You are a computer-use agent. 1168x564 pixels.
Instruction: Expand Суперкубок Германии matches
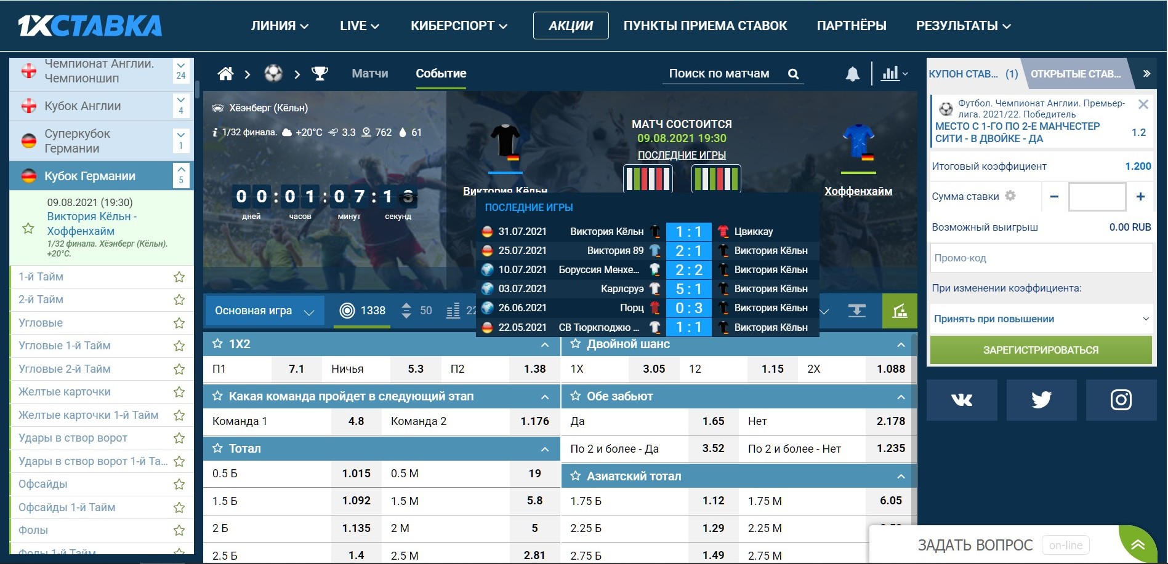pyautogui.click(x=181, y=141)
